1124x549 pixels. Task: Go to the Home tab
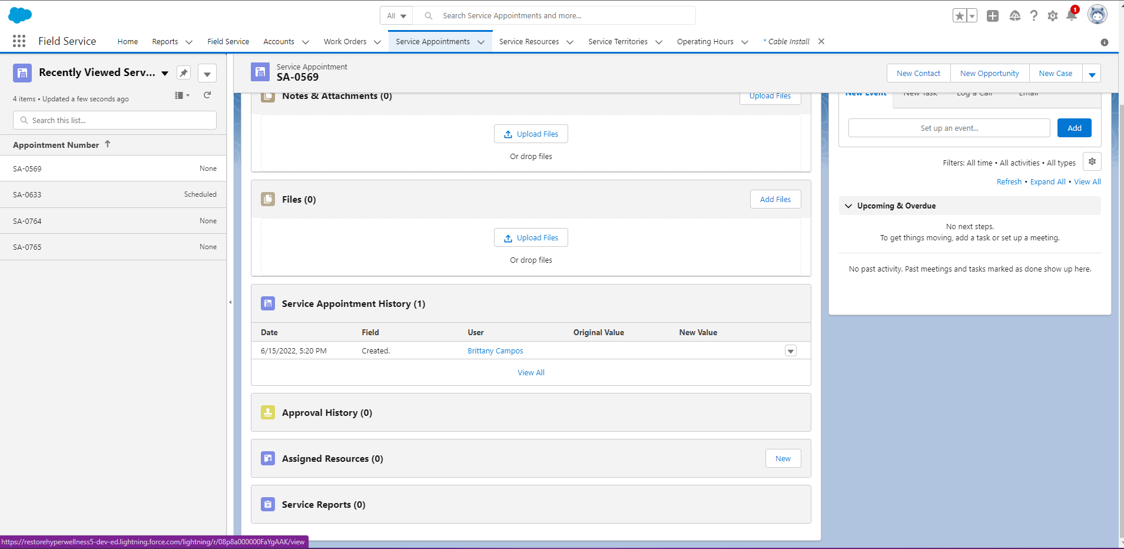coord(128,42)
